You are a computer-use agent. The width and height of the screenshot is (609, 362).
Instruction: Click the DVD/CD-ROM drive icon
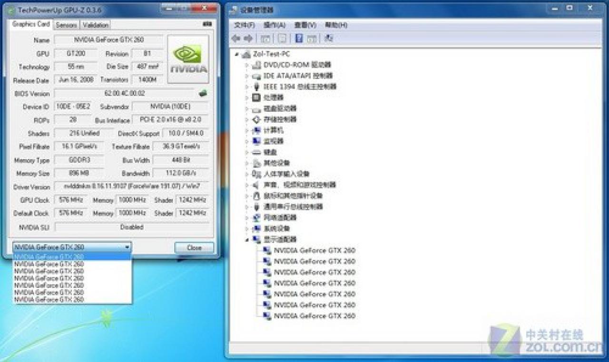[x=256, y=65]
